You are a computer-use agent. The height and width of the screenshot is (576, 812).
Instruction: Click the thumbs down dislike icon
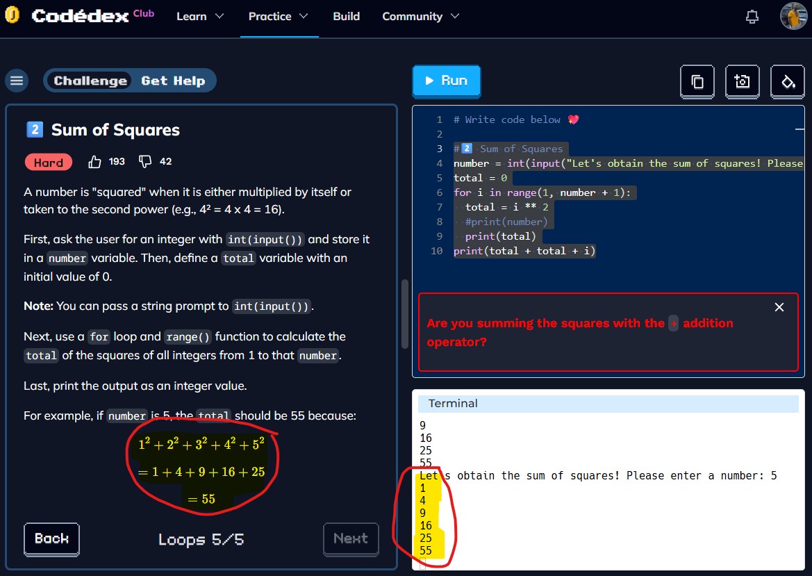tap(145, 162)
